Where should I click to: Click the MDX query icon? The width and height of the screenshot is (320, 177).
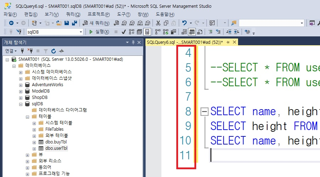[x=124, y=23]
